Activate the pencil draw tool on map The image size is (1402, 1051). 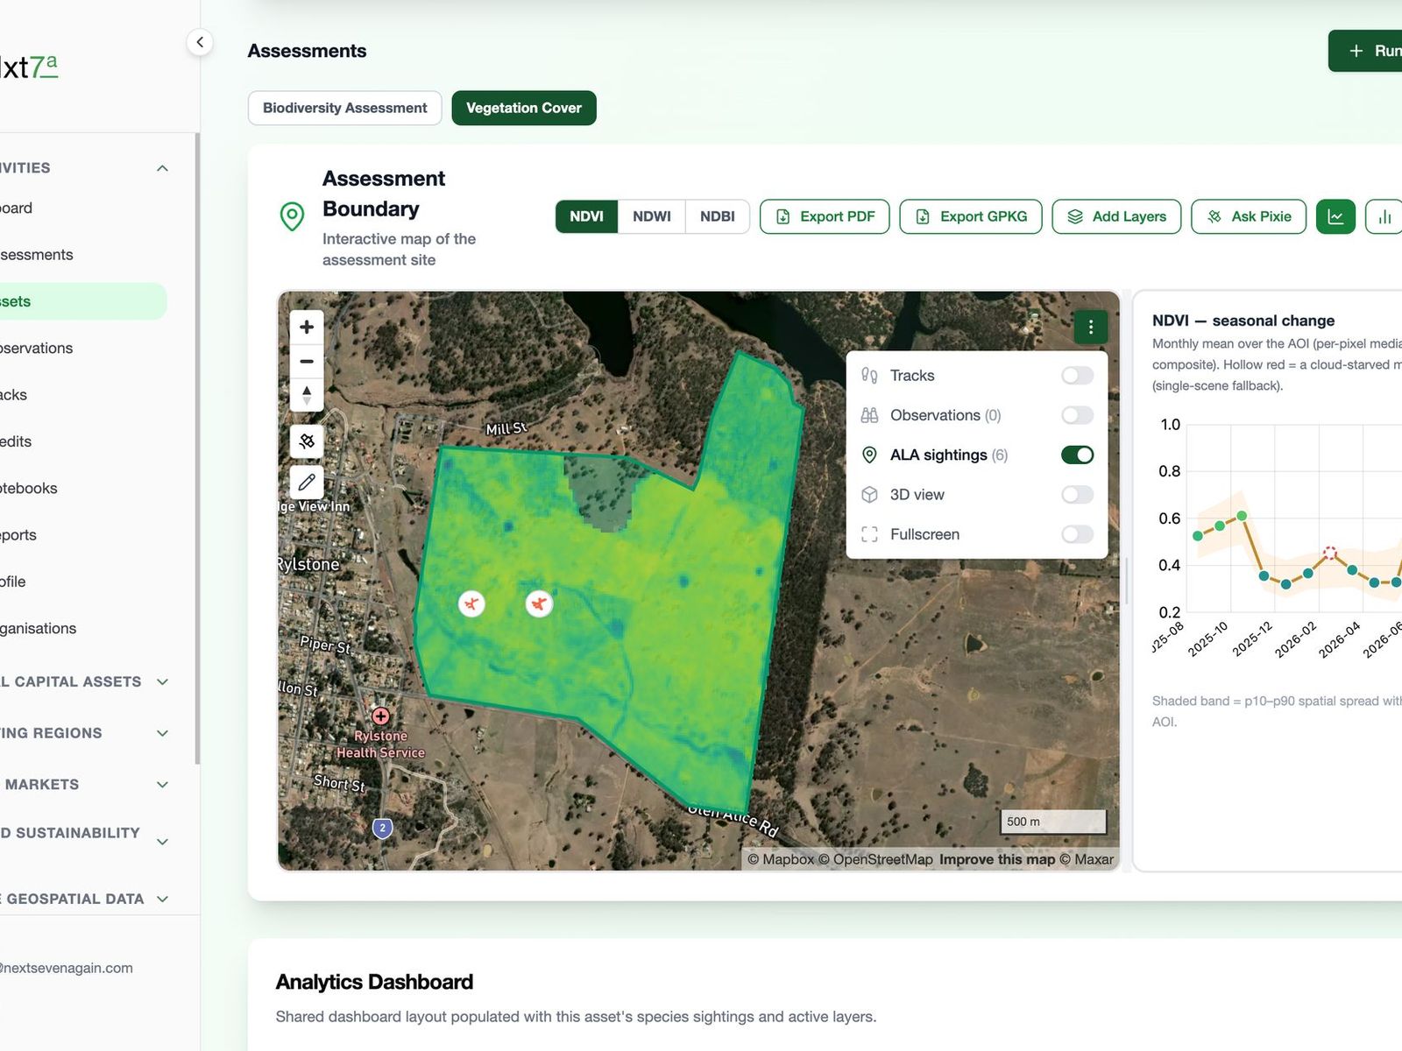pos(307,482)
